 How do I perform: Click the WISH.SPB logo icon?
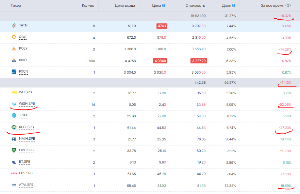pos(14,104)
